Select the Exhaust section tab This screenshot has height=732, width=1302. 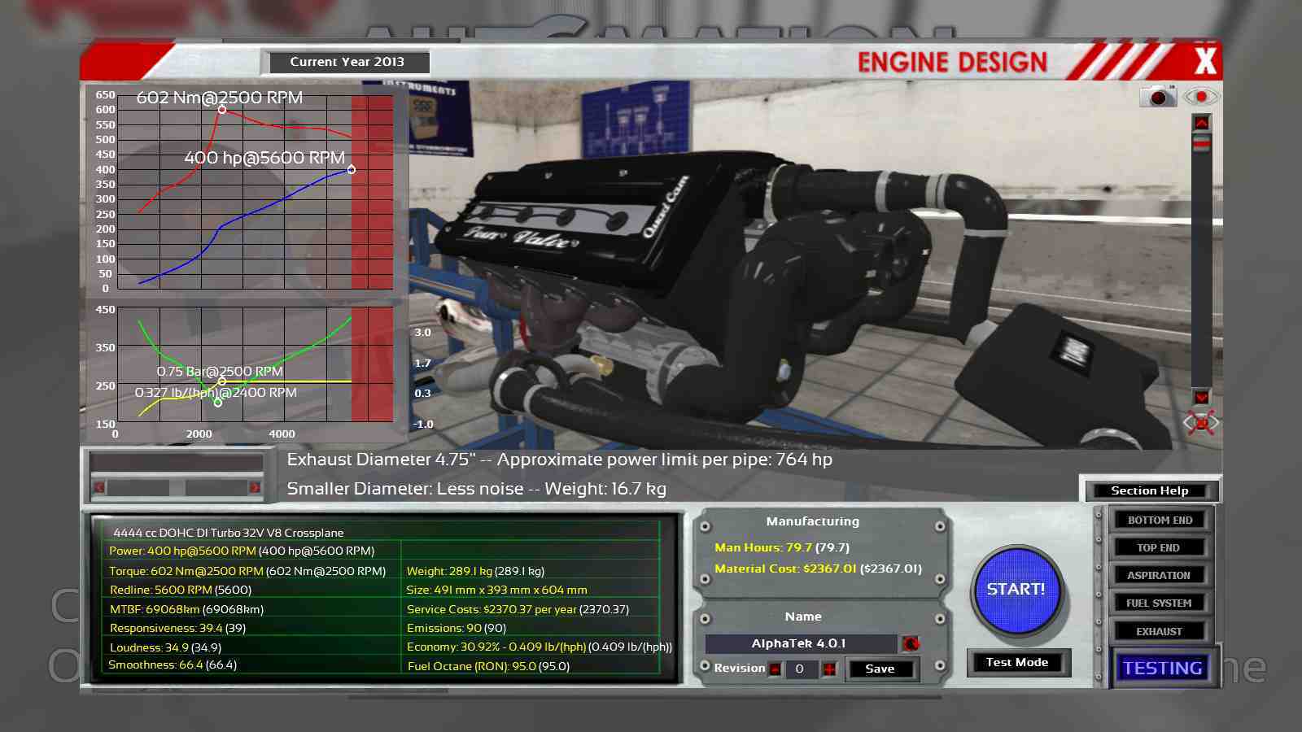pyautogui.click(x=1159, y=631)
